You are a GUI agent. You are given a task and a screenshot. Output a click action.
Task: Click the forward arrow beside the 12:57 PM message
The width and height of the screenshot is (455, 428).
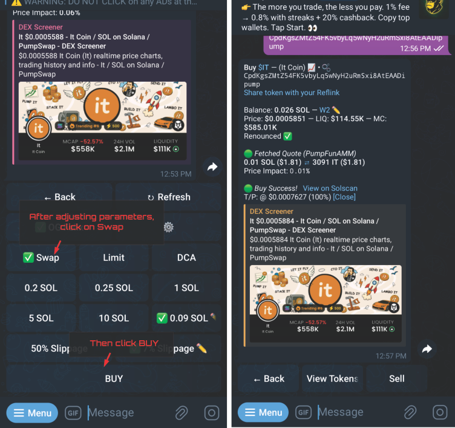click(x=427, y=349)
